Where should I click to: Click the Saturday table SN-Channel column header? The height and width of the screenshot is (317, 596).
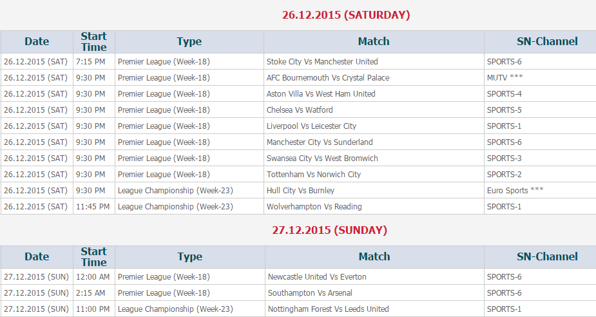click(x=547, y=41)
